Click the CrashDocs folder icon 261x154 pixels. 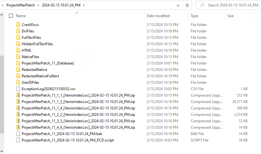tap(18, 25)
